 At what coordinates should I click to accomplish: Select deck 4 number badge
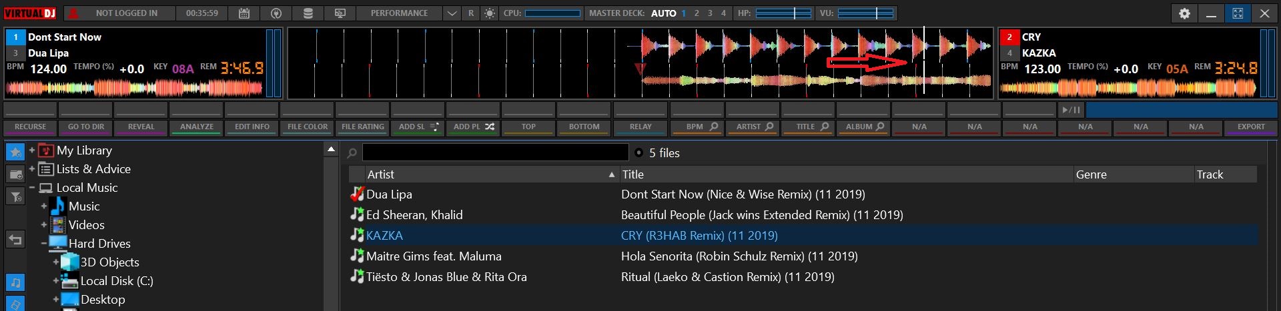pyautogui.click(x=1009, y=53)
